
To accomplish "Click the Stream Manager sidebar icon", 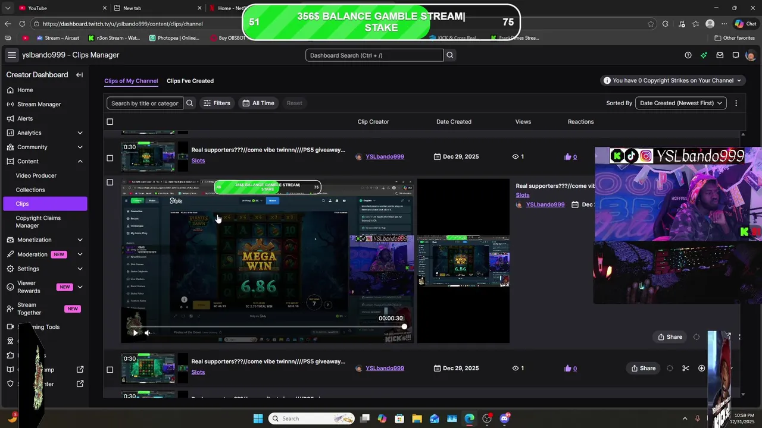I will pyautogui.click(x=10, y=104).
